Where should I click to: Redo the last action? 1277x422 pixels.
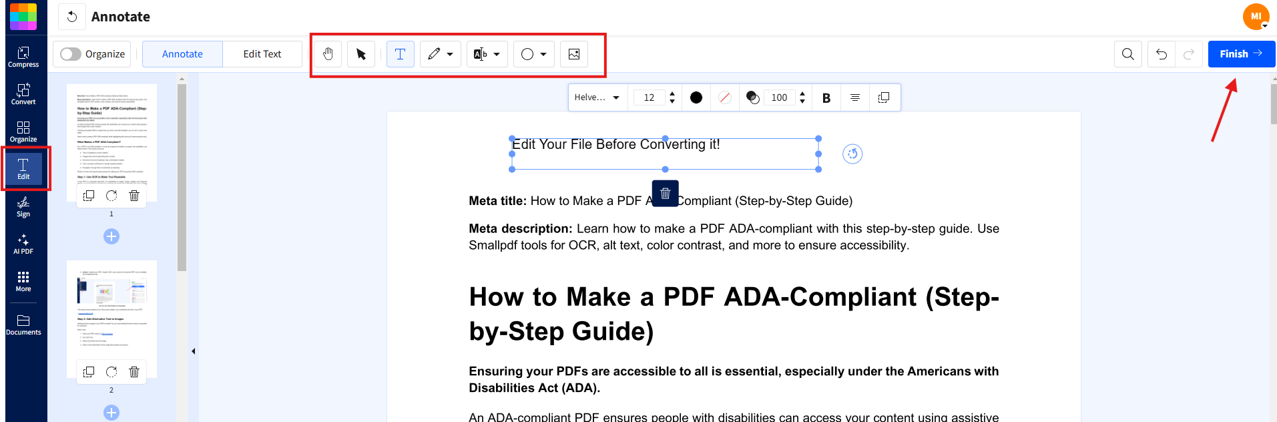pos(1189,54)
